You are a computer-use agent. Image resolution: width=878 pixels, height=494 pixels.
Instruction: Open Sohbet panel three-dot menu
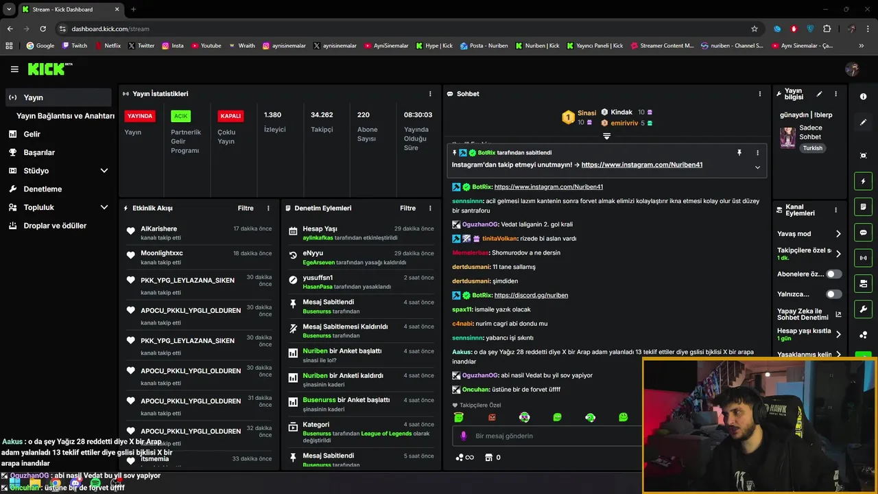[759, 94]
